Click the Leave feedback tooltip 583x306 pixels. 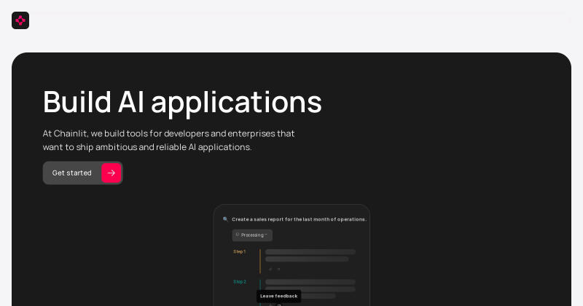pyautogui.click(x=279, y=296)
